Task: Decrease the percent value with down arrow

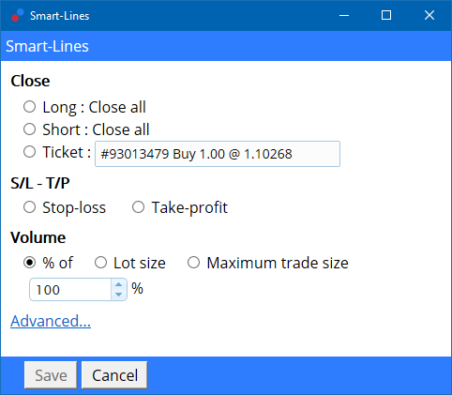Action: (x=118, y=295)
